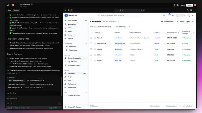
Task: Open chat input settings sliders icon
Action: click(11, 103)
